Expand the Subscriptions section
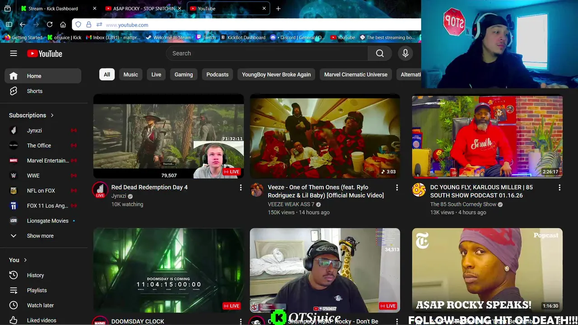 [x=32, y=115]
